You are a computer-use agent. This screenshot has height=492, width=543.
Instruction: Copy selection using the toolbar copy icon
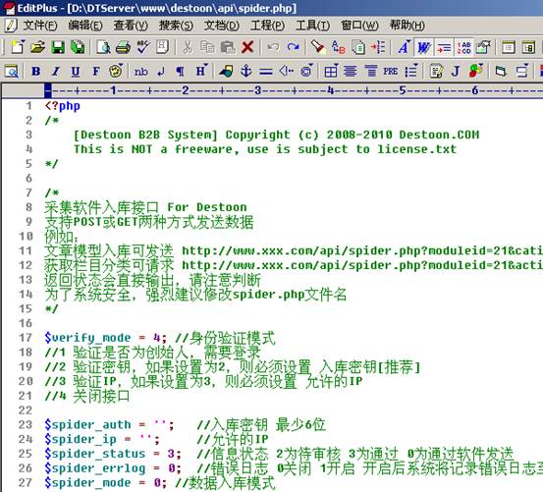[207, 47]
